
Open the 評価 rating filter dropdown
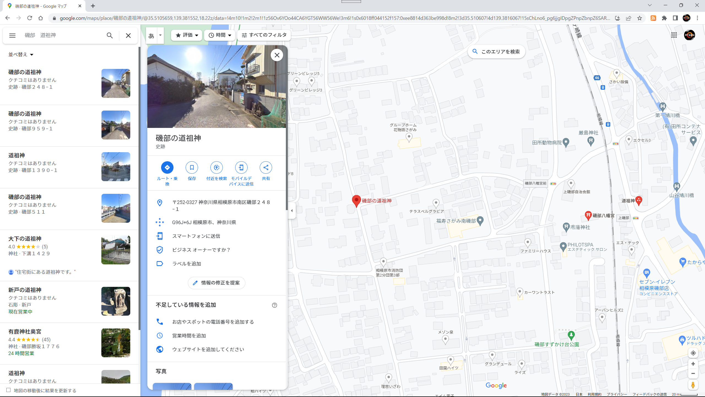pyautogui.click(x=186, y=35)
